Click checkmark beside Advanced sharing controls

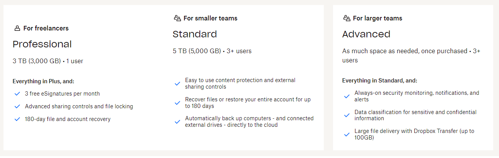(17, 106)
